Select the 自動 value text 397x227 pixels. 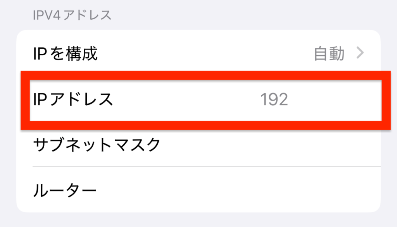329,54
